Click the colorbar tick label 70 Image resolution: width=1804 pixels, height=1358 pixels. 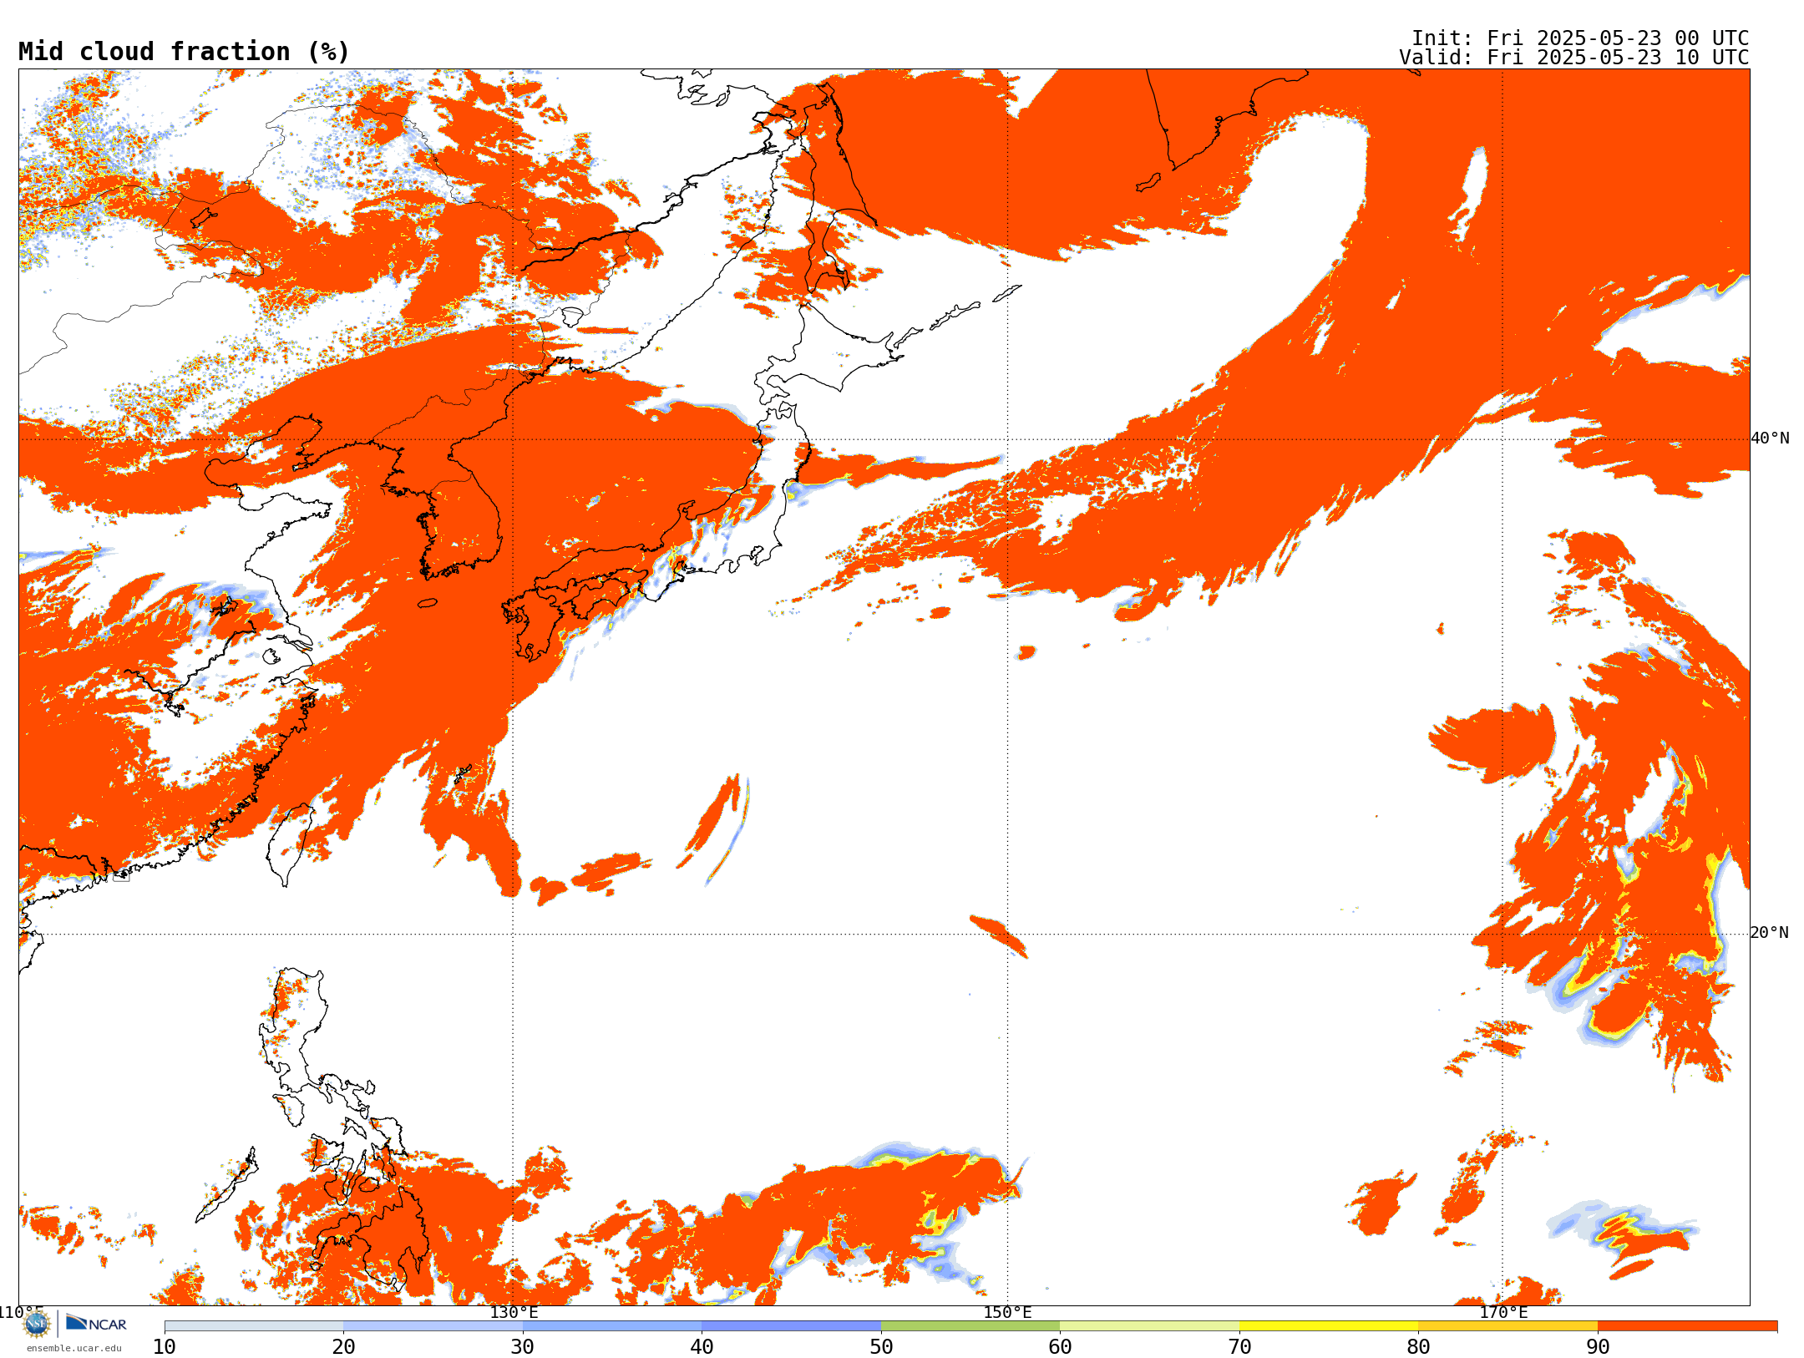coord(1239,1347)
